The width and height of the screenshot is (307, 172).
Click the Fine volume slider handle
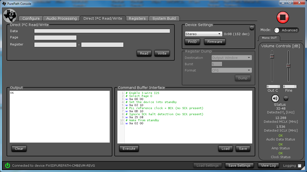[x=288, y=66]
